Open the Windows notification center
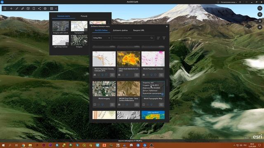264x148 pixels. tap(259, 145)
